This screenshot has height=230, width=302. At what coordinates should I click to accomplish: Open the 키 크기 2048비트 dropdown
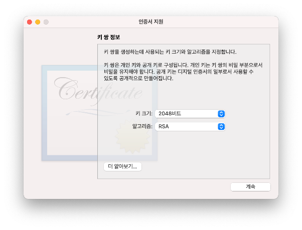(190, 114)
